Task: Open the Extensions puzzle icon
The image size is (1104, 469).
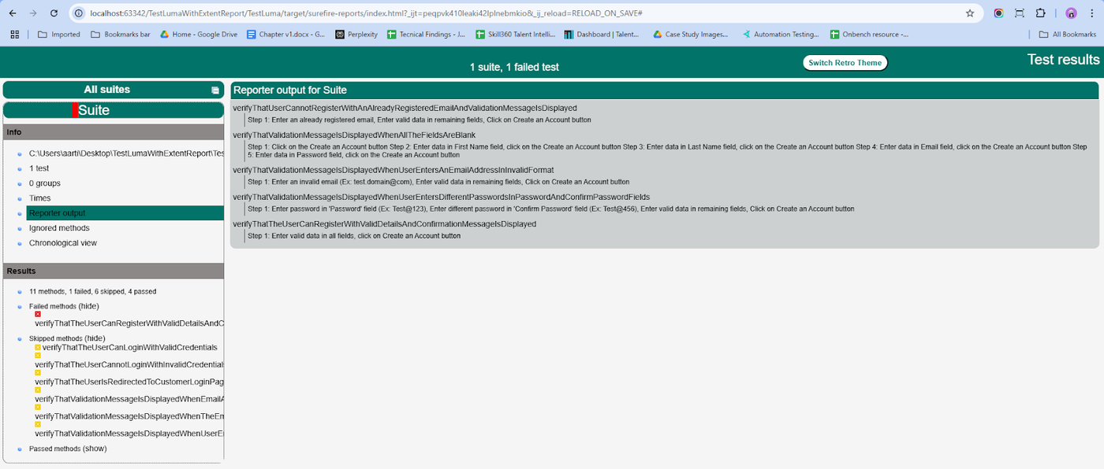Action: tap(1040, 13)
